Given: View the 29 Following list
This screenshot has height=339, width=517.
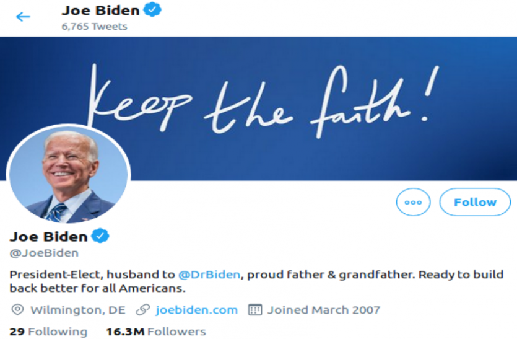Looking at the screenshot, I should click(x=48, y=332).
